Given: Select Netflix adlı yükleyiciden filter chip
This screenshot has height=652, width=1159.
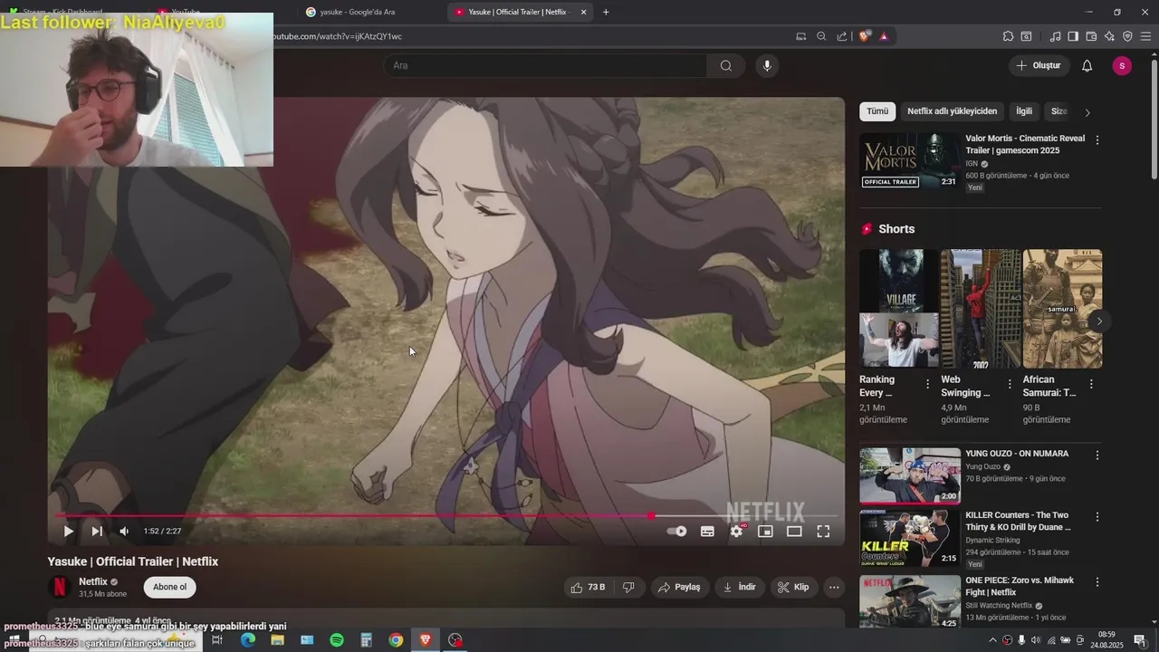Looking at the screenshot, I should 953,111.
